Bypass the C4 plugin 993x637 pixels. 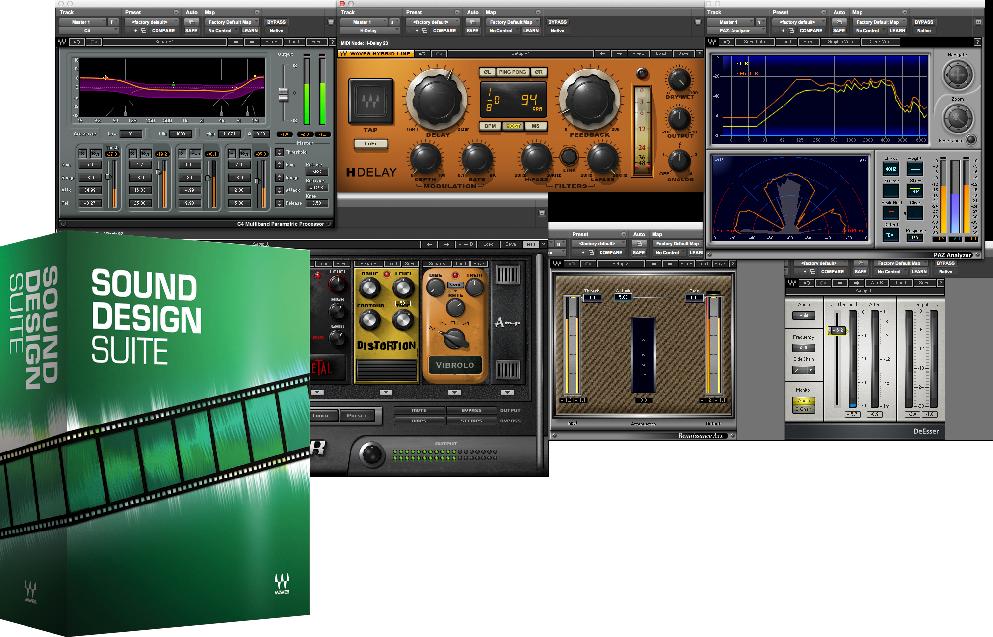click(276, 22)
